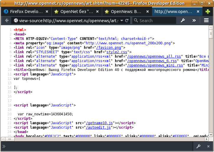Open the hamburger menu
214x152 pixels.
pos(206,21)
